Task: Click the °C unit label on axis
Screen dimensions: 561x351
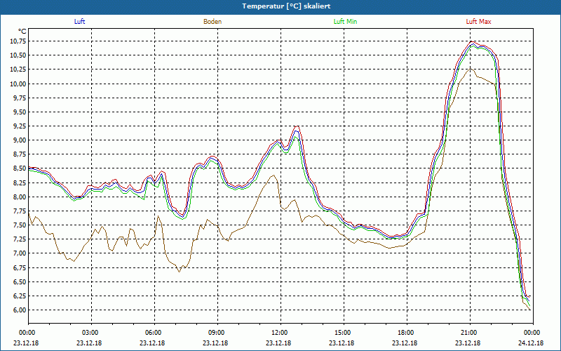Action: [x=22, y=31]
